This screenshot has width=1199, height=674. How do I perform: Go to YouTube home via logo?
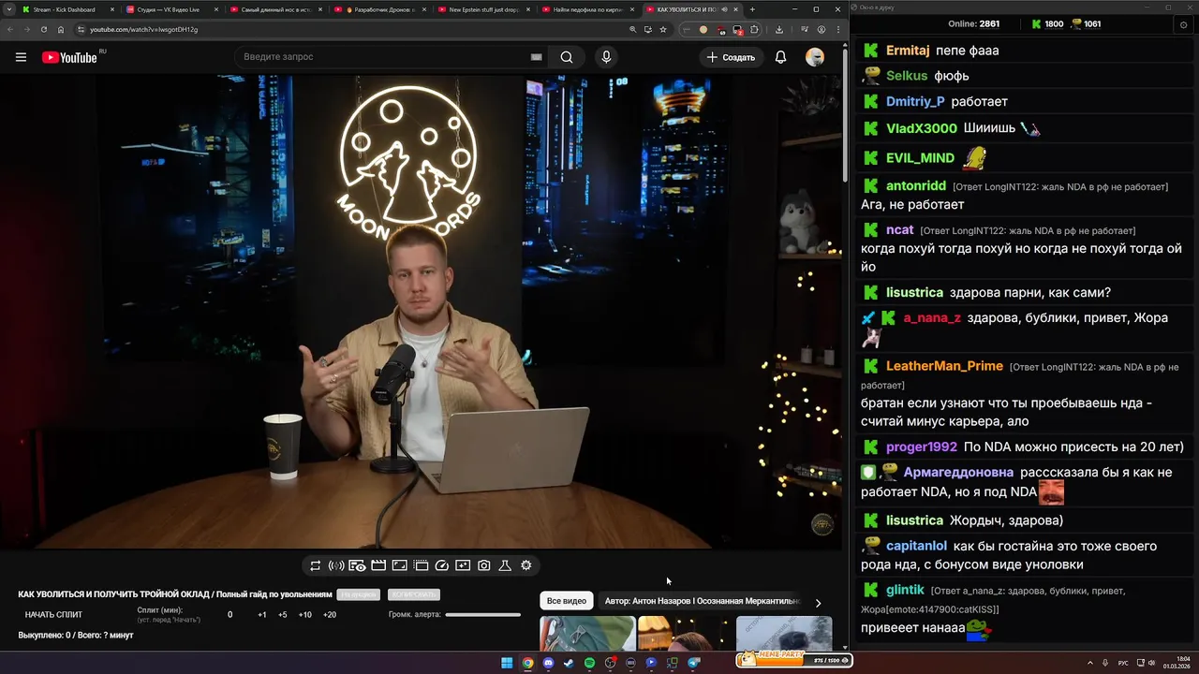pyautogui.click(x=69, y=57)
